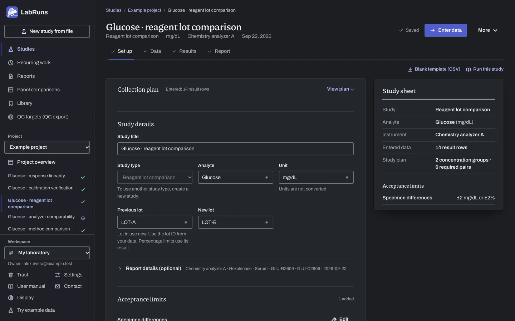Open QC targets (QC export)
The width and height of the screenshot is (515, 321).
(38, 117)
